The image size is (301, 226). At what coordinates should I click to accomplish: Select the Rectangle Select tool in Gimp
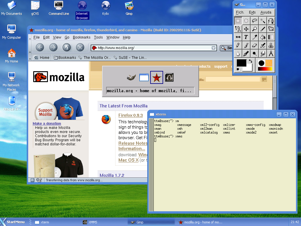238,21
